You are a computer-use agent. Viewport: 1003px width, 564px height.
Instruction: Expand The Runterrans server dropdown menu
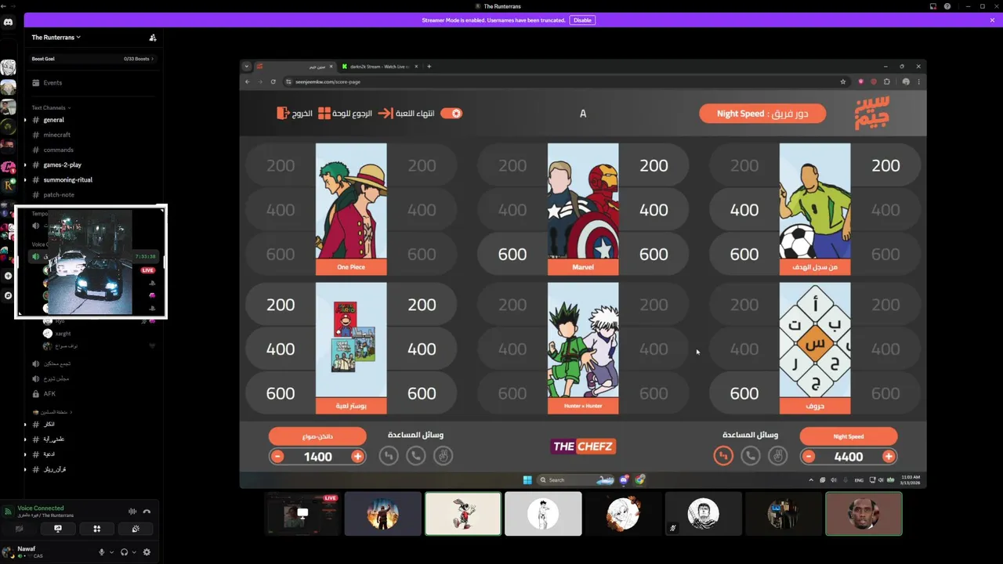(56, 37)
